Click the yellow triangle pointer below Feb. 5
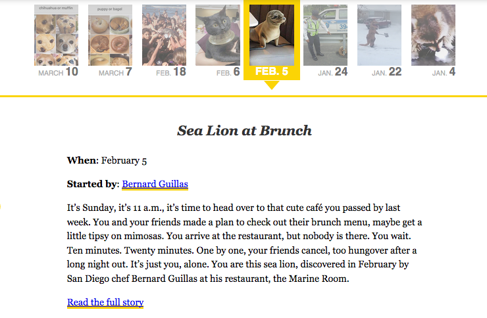The image size is (487, 318). coord(271,85)
